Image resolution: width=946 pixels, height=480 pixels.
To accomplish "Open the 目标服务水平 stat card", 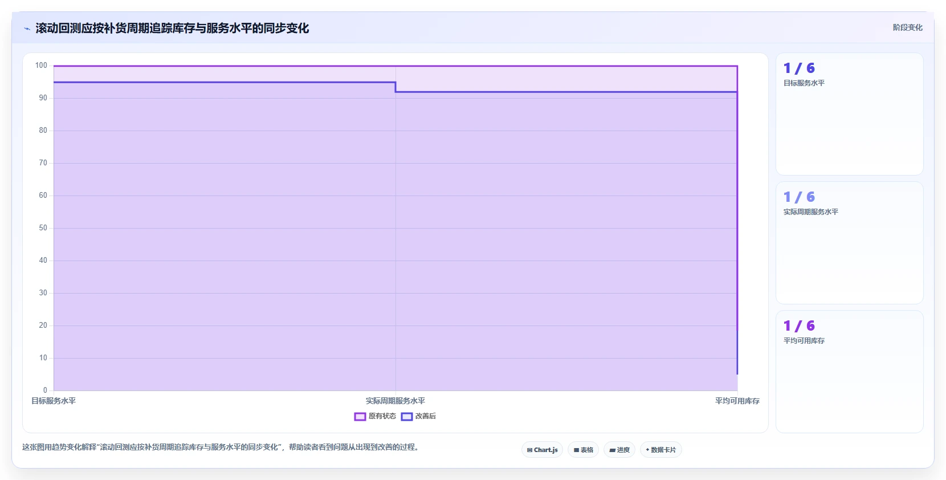I will click(849, 114).
